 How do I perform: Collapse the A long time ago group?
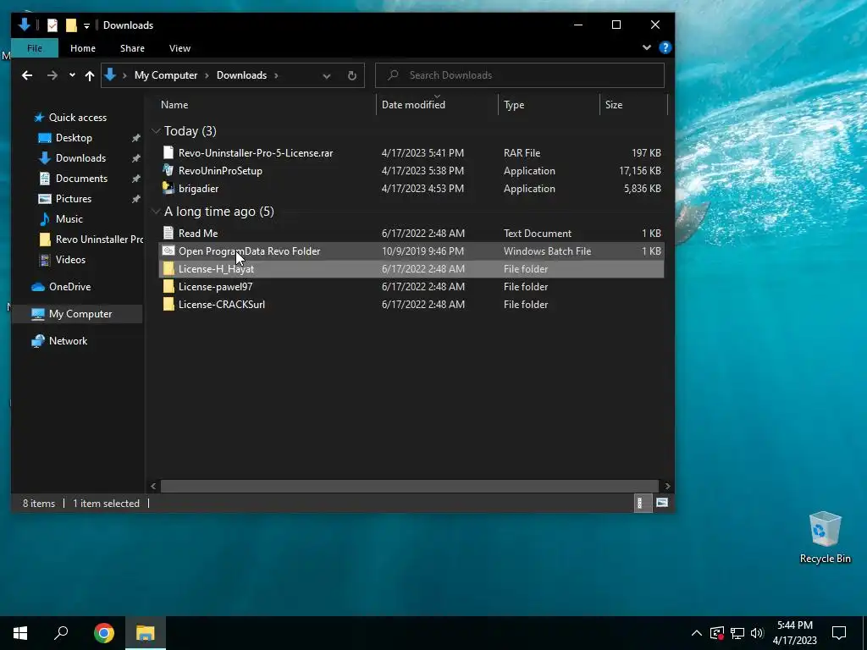pos(156,211)
